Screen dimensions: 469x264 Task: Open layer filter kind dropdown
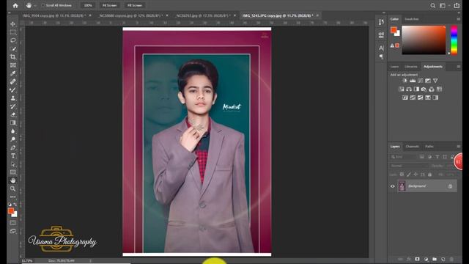pos(403,157)
